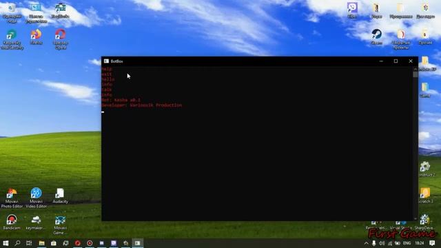
Task: Open Movavi Photo Editor shortcut
Action: pos(12,198)
